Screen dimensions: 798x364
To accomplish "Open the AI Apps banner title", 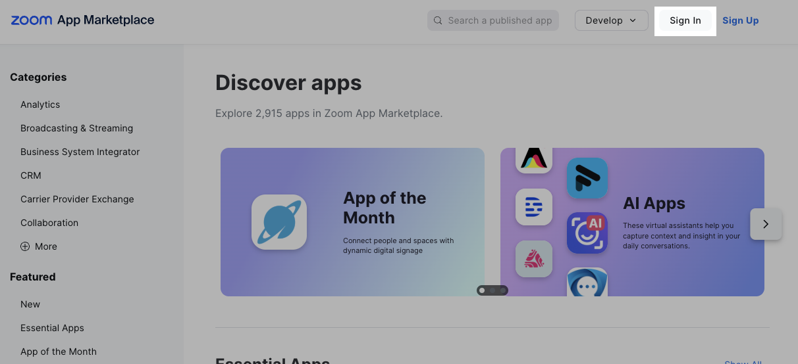I will pos(654,204).
